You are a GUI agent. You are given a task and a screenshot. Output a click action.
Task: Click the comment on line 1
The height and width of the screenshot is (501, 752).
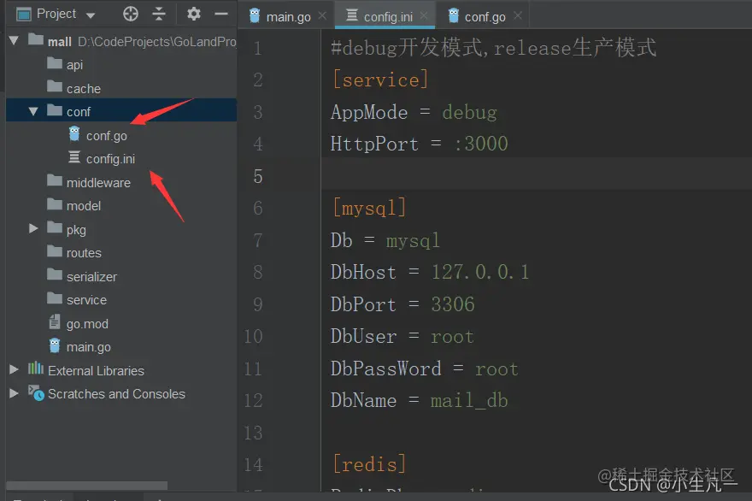point(494,48)
